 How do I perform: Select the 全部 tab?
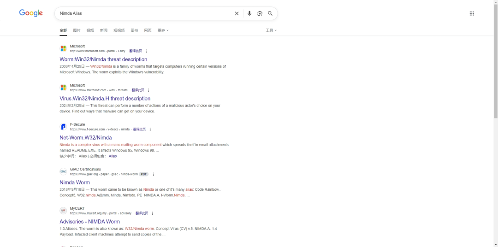63,30
